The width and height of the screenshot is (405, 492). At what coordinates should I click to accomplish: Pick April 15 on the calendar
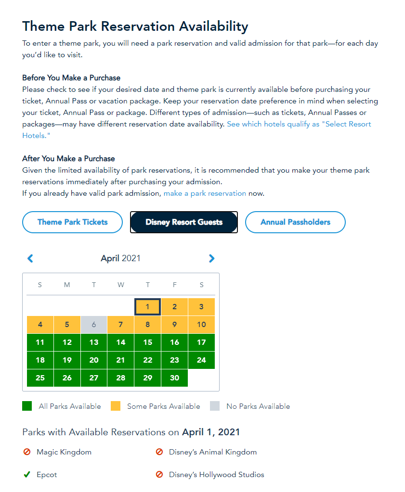click(147, 342)
